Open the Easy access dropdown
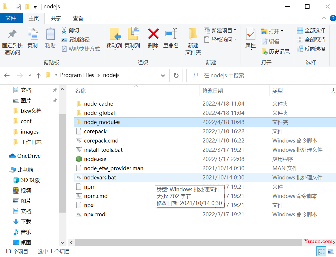The height and width of the screenshot is (257, 336). click(220, 40)
